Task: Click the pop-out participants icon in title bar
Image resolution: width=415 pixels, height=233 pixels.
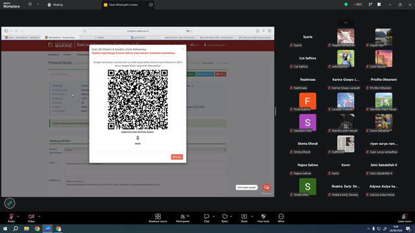Action: 370,5
